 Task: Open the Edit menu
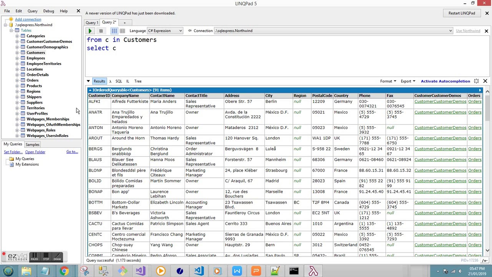18,11
